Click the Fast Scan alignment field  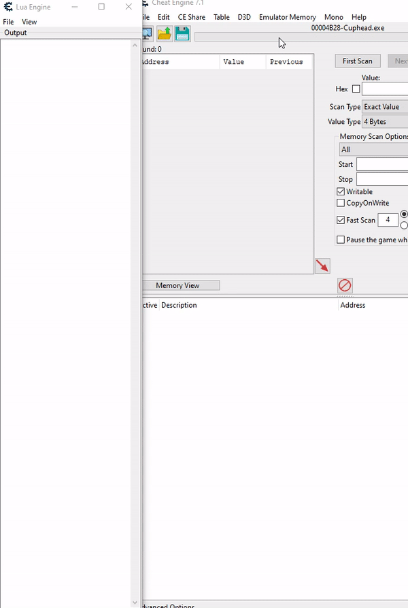[x=388, y=220]
